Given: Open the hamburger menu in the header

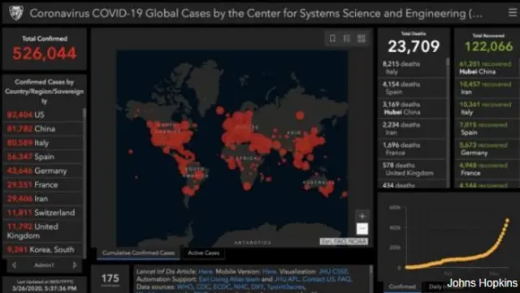Looking at the screenshot, I should tap(513, 13).
